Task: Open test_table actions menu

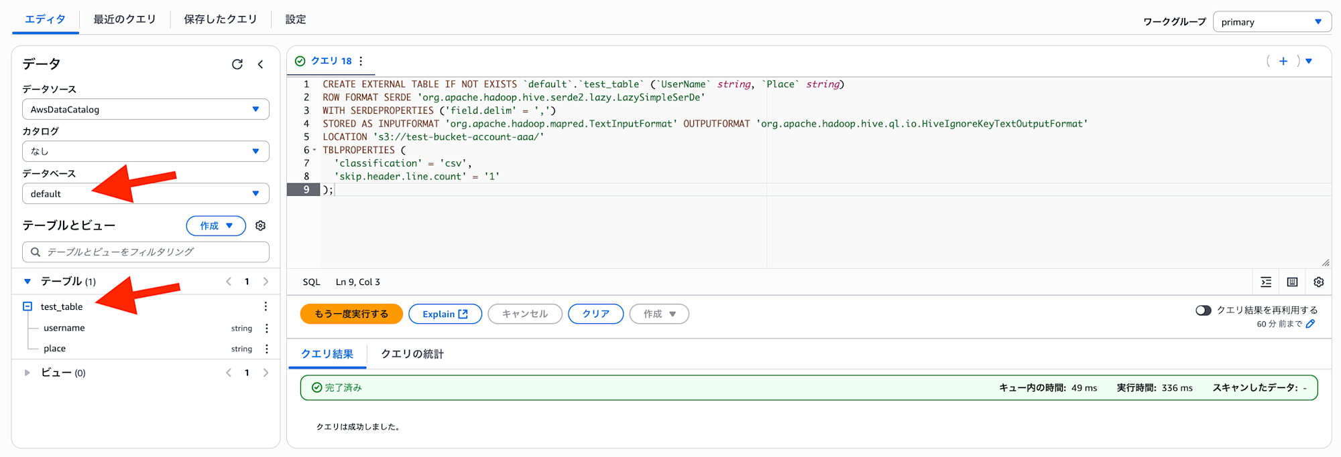Action: click(x=266, y=306)
